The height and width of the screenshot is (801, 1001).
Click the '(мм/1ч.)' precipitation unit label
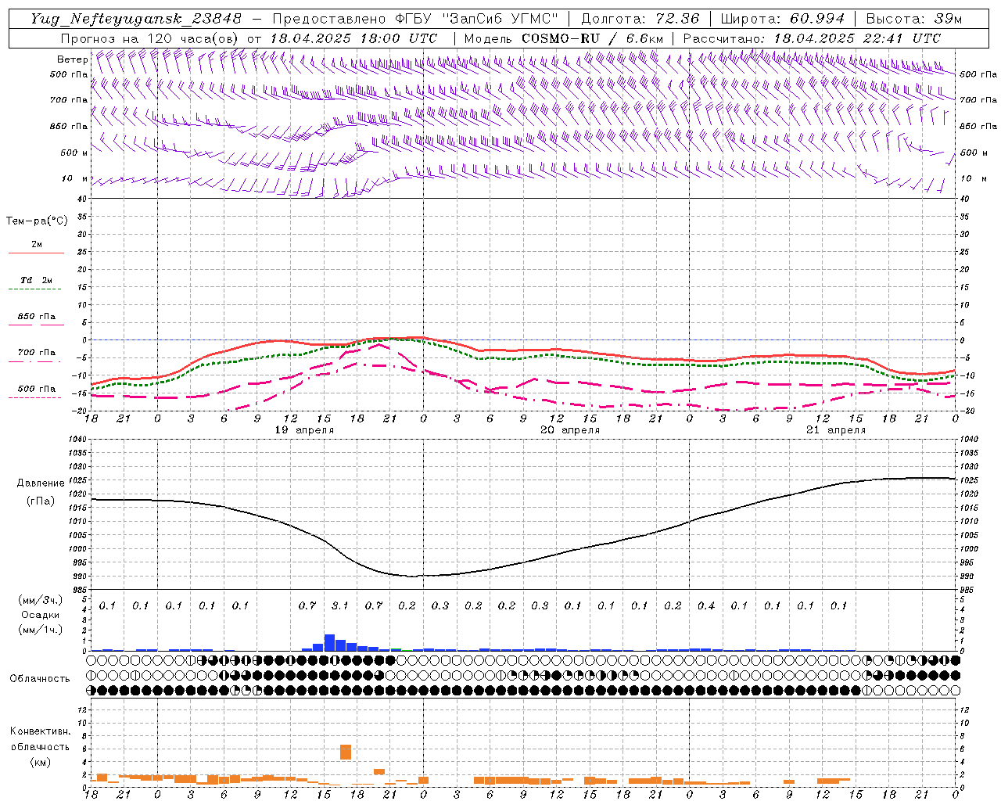[41, 630]
